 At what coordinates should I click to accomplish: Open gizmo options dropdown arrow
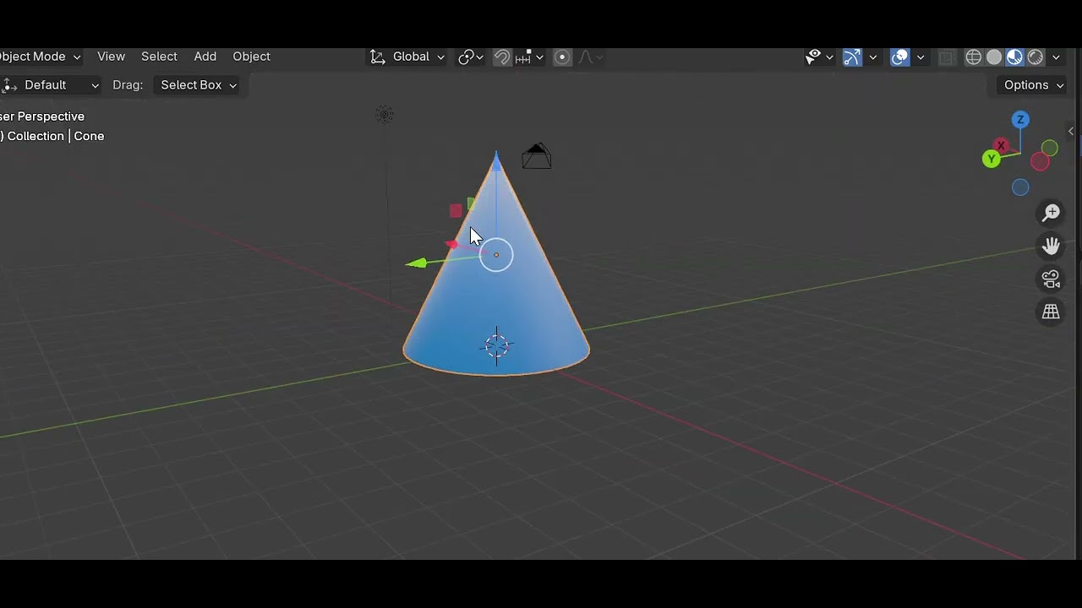(873, 57)
